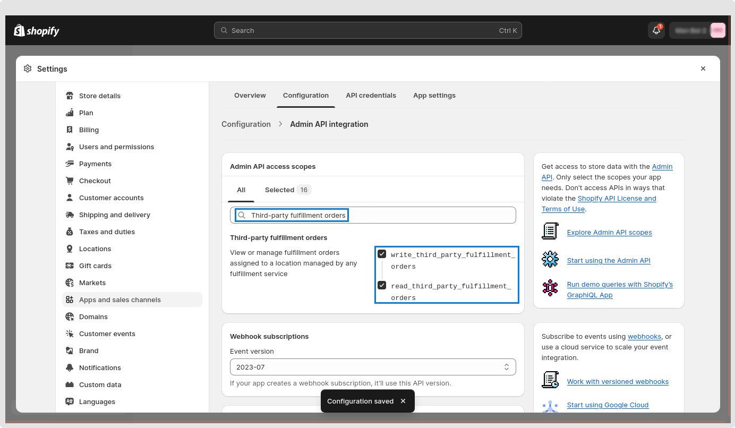Switch to the Overview tab

click(x=250, y=96)
